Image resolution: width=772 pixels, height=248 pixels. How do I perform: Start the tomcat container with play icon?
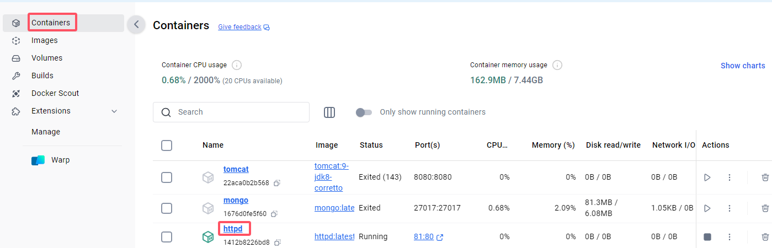pos(707,177)
